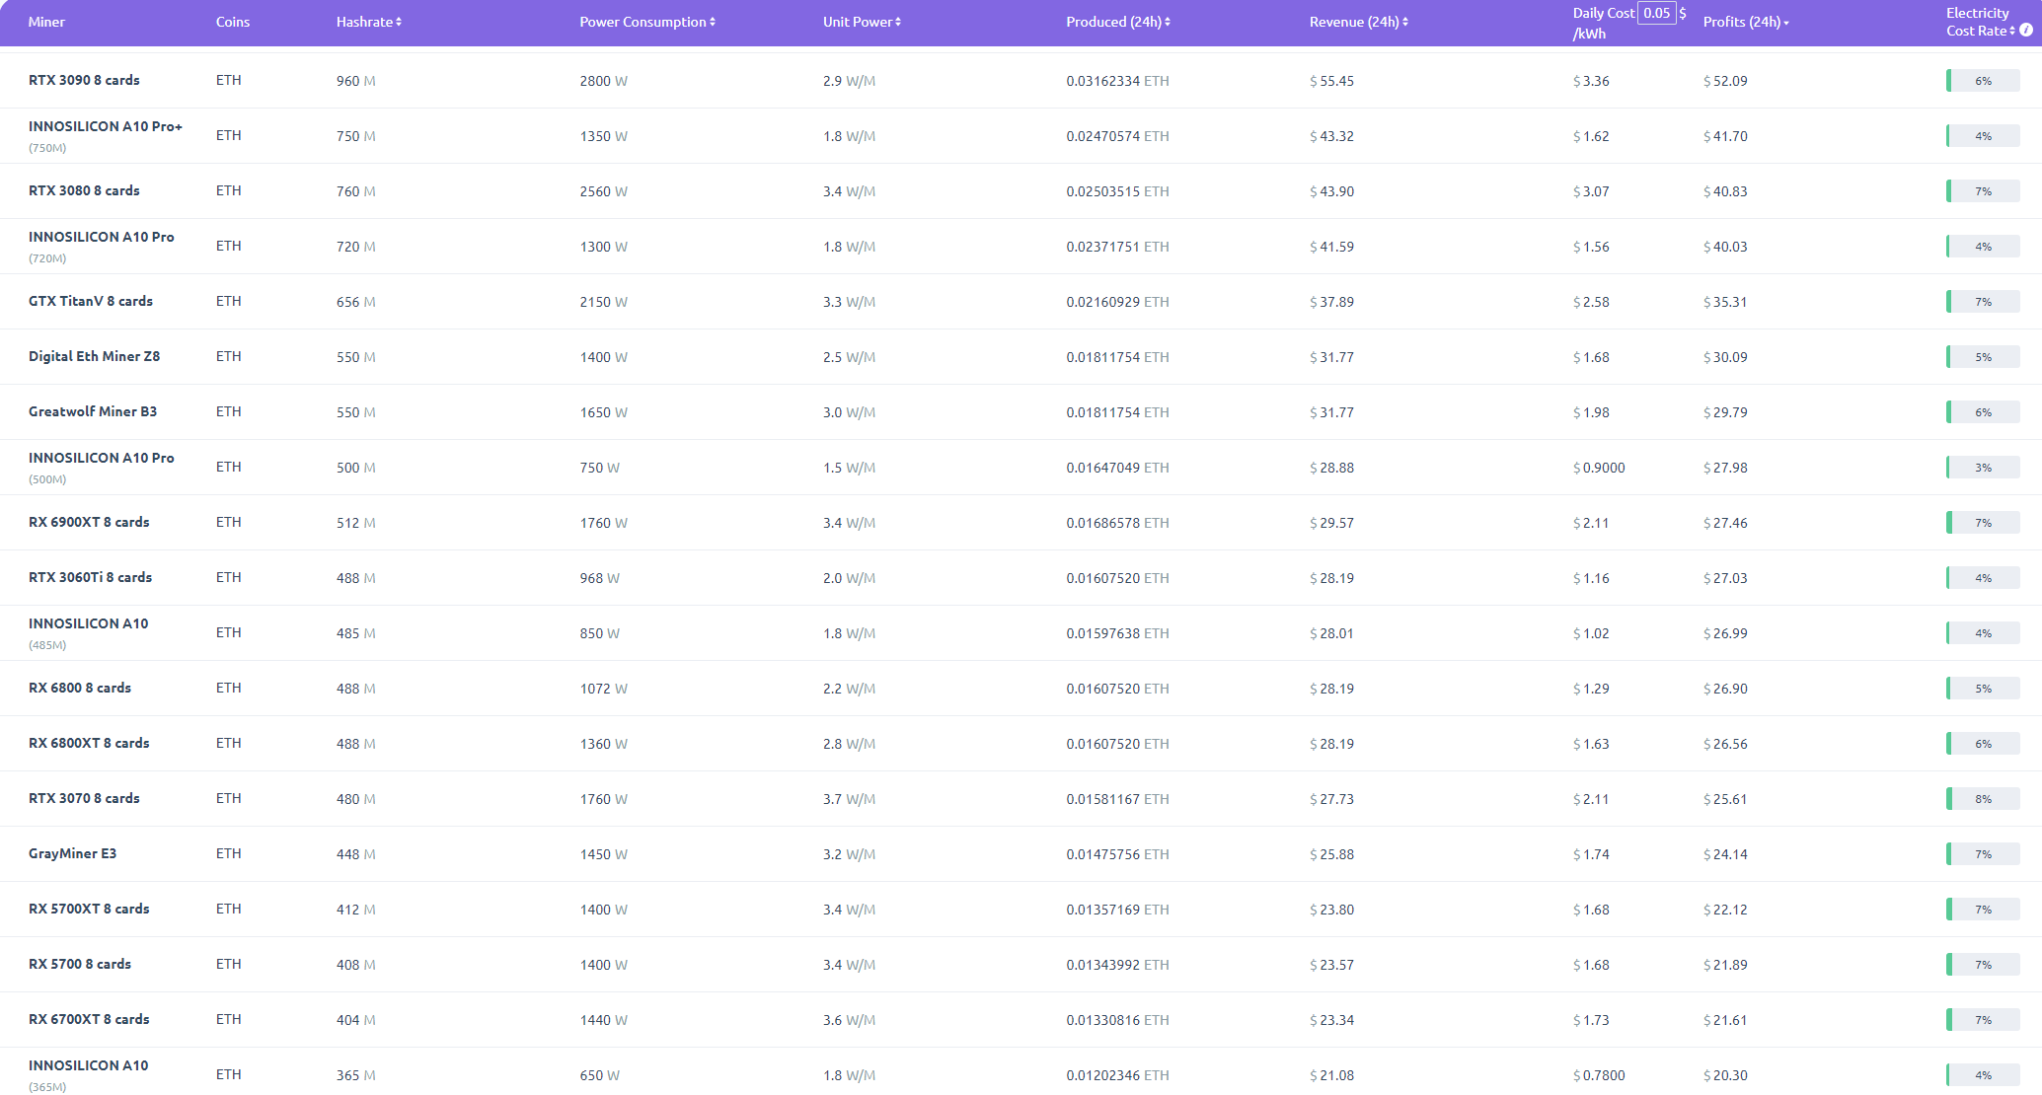Sort by Unit Power column arrows
The height and width of the screenshot is (1095, 2042).
(898, 22)
